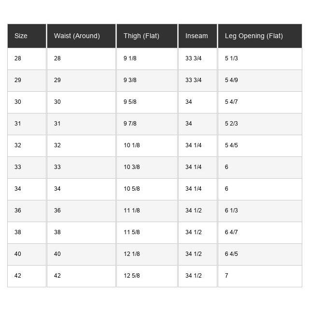
Task: Select the 10 1/8 thigh measurement
Action: (132, 145)
